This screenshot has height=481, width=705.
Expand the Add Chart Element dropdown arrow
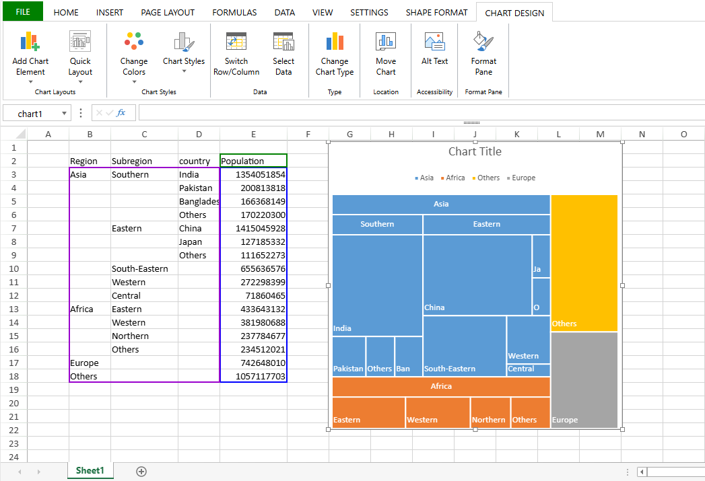(30, 82)
